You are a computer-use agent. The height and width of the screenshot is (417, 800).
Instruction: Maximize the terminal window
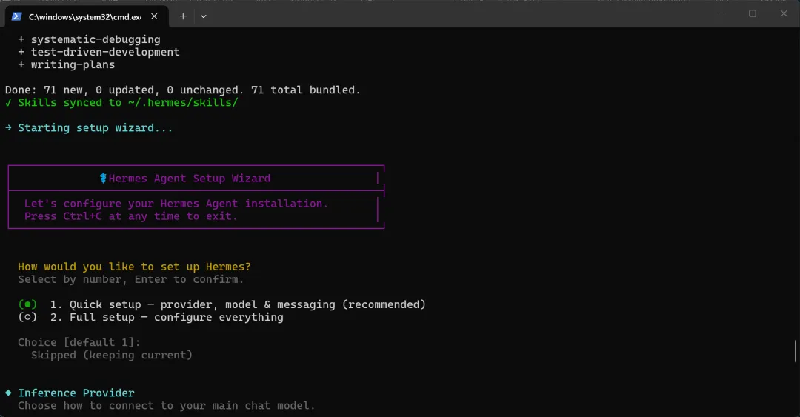coord(753,13)
